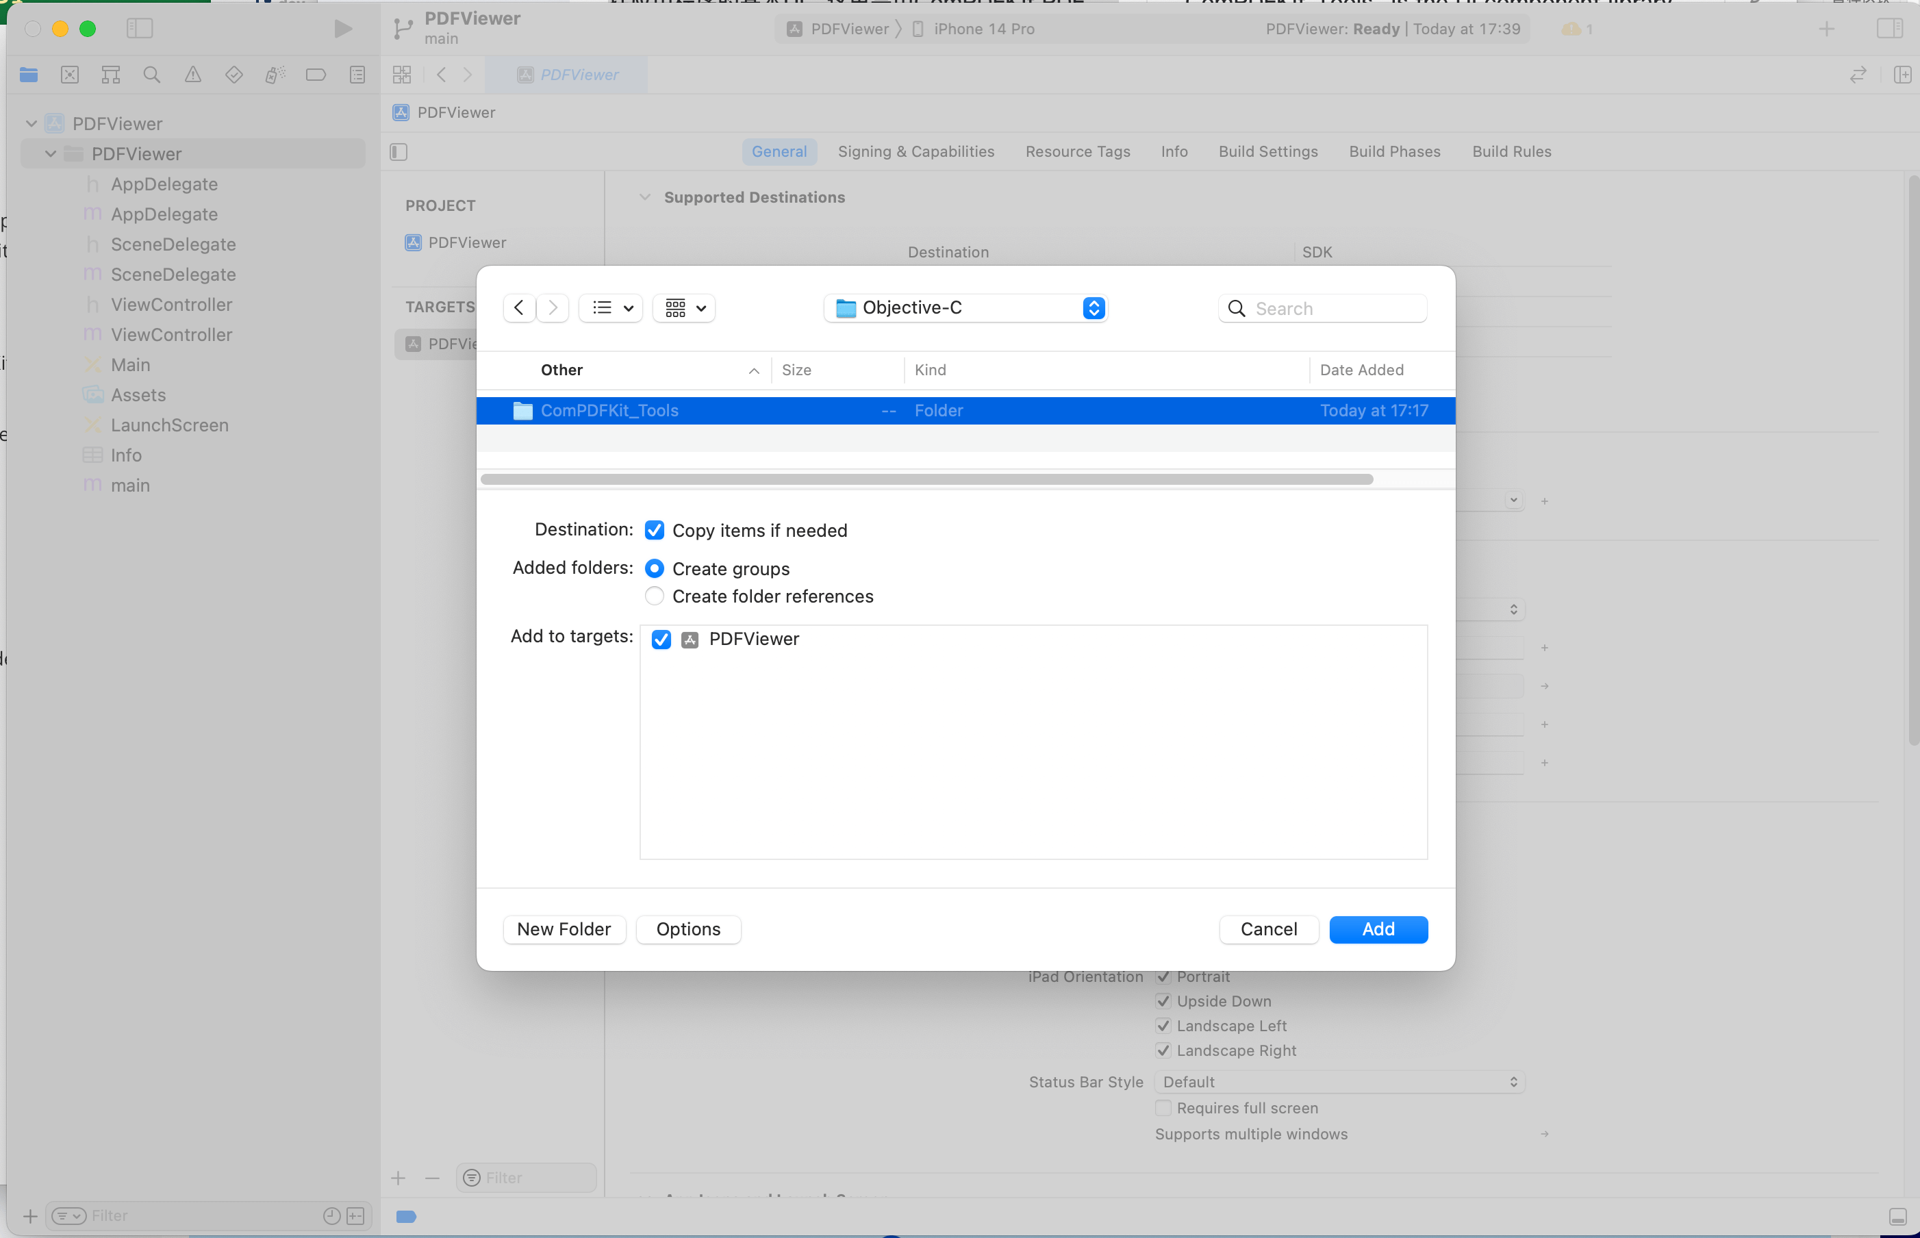Click the Search field in file dialog

(1323, 309)
